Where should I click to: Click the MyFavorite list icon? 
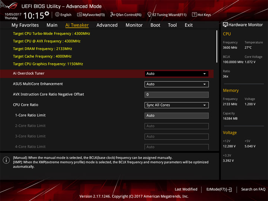[79, 15]
